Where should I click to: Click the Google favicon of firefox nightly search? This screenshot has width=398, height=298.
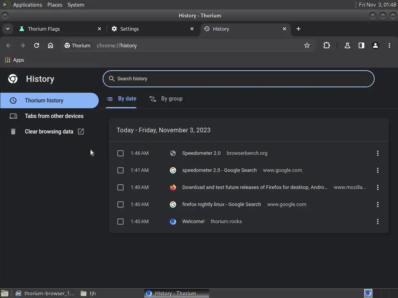point(173,204)
